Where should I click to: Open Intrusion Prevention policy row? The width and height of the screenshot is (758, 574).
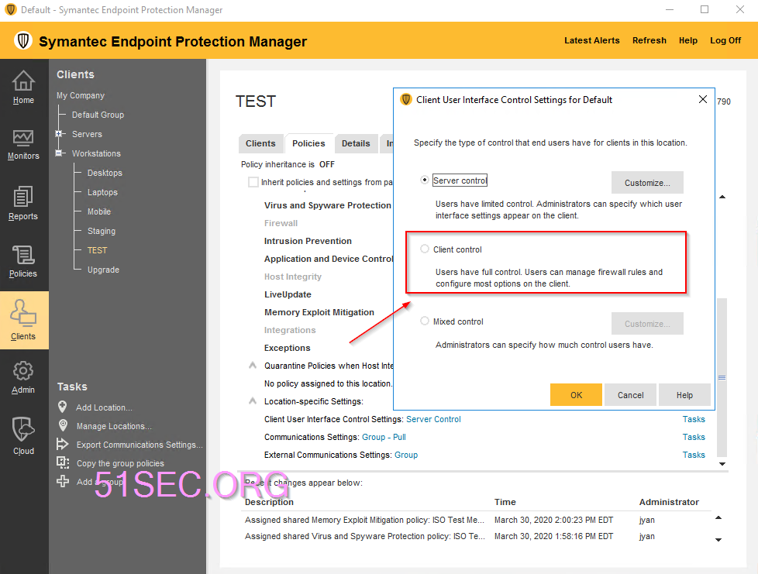[308, 241]
